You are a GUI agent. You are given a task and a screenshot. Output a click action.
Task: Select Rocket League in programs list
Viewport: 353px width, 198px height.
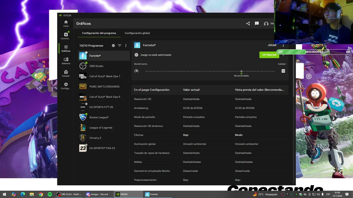pyautogui.click(x=104, y=117)
